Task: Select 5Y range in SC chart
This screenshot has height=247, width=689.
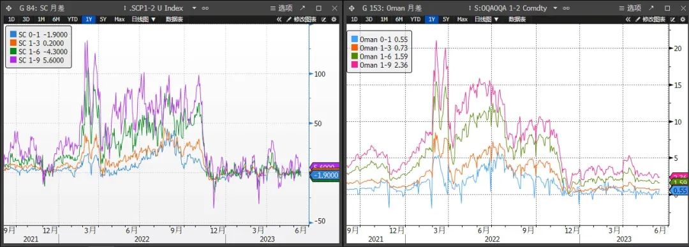Action: pyautogui.click(x=103, y=19)
